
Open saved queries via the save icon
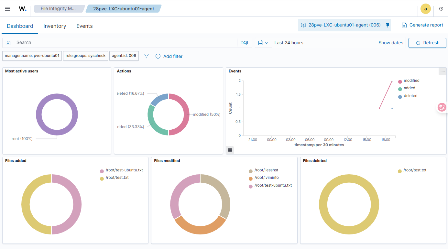pyautogui.click(x=8, y=42)
